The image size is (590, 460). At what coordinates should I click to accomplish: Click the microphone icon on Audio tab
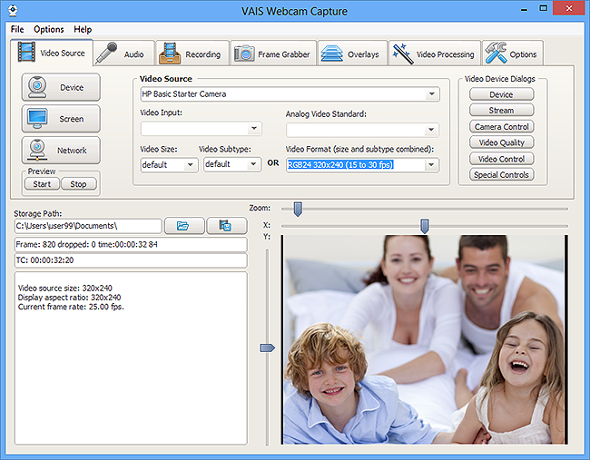pyautogui.click(x=106, y=54)
